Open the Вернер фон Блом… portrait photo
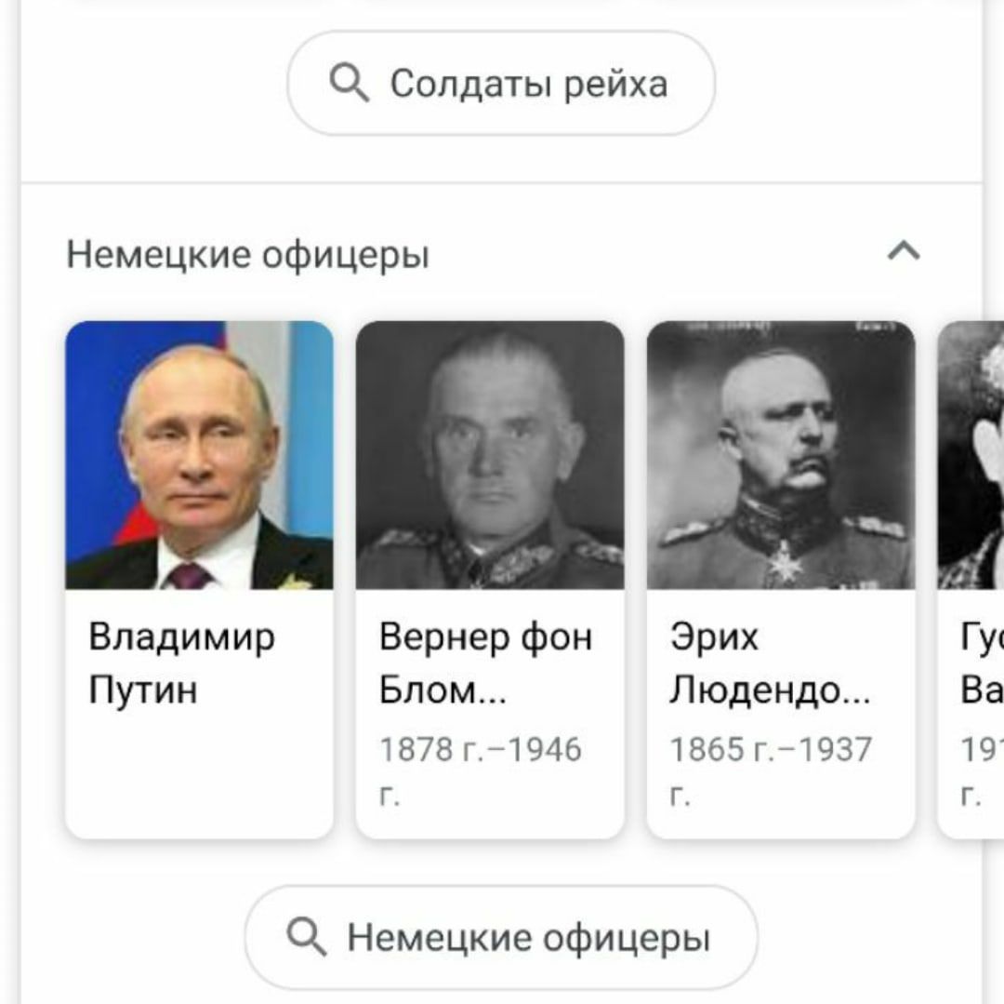The image size is (1004, 1004). point(490,455)
